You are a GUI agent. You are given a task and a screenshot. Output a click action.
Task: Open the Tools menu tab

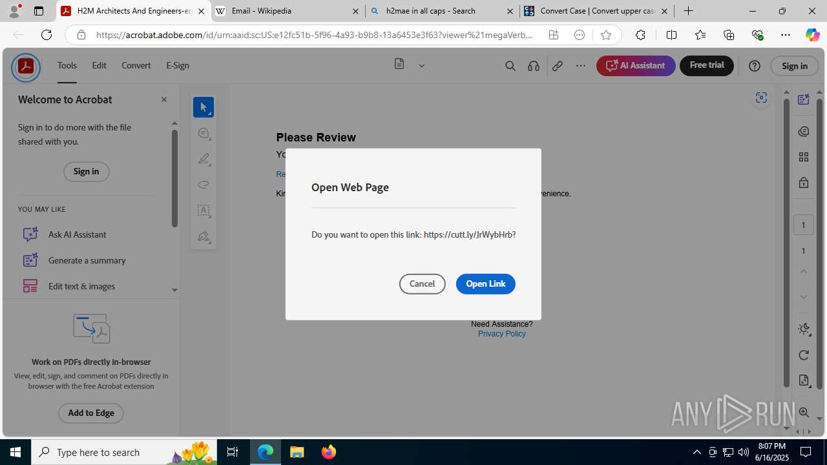click(x=67, y=66)
